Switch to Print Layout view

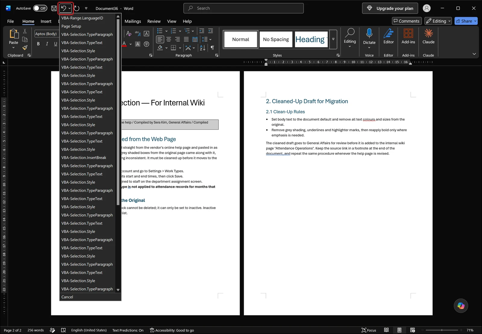(399, 330)
